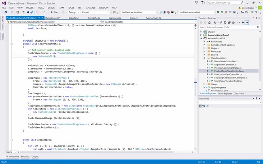263x164 pixels.
Task: Open the Debug configuration dropdown
Action: click(x=73, y=13)
